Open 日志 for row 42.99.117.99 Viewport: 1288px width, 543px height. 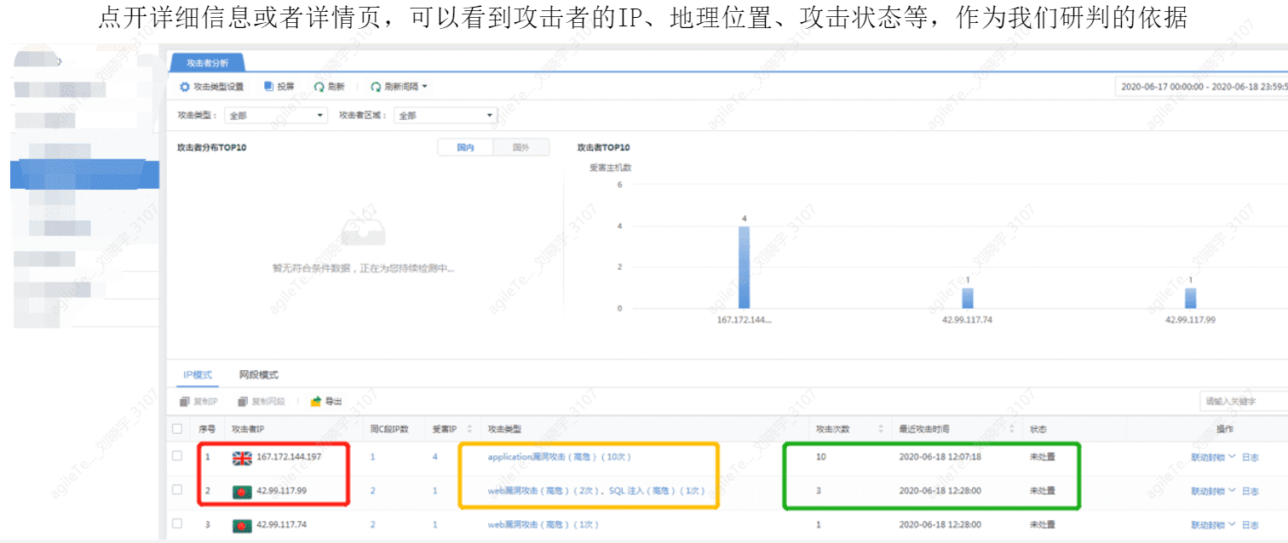[1250, 491]
